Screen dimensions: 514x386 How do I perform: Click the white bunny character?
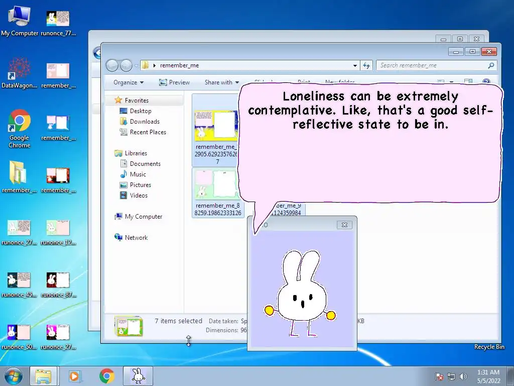tap(300, 293)
